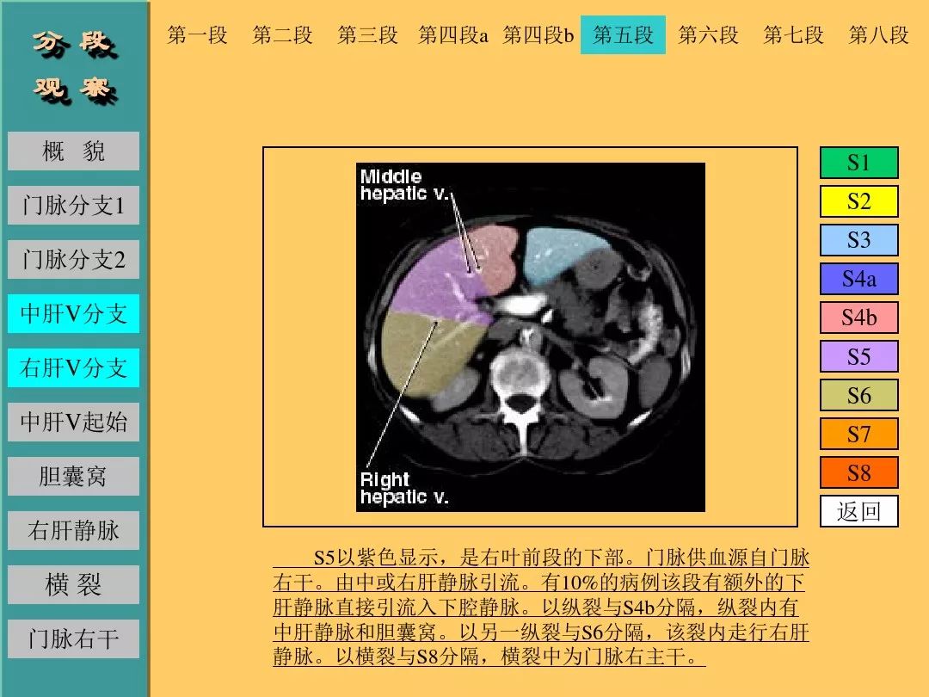Pick the pink S4b segment swatch
Screen dimensions: 929x697
[859, 318]
